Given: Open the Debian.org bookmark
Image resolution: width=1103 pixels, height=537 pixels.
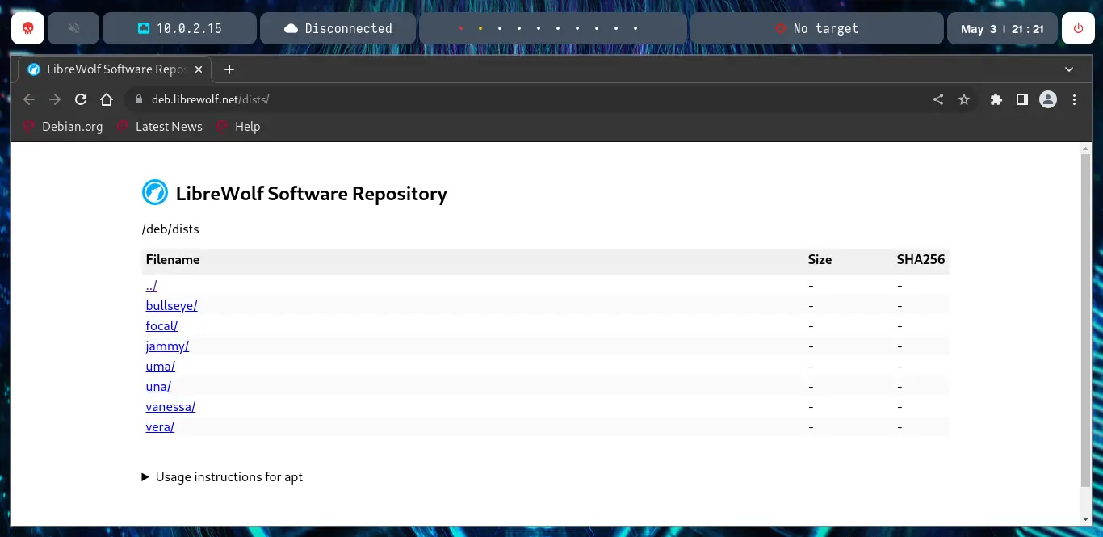Looking at the screenshot, I should [x=63, y=126].
